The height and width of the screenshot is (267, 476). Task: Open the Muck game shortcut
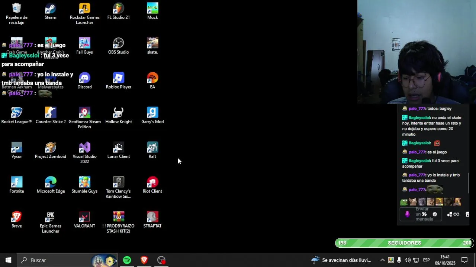click(152, 11)
